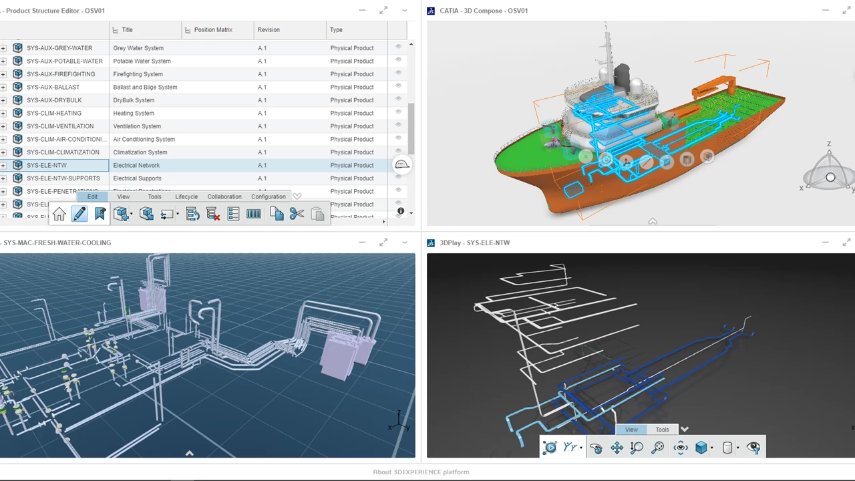
Task: Activate the Edit pencil tool
Action: pos(79,212)
